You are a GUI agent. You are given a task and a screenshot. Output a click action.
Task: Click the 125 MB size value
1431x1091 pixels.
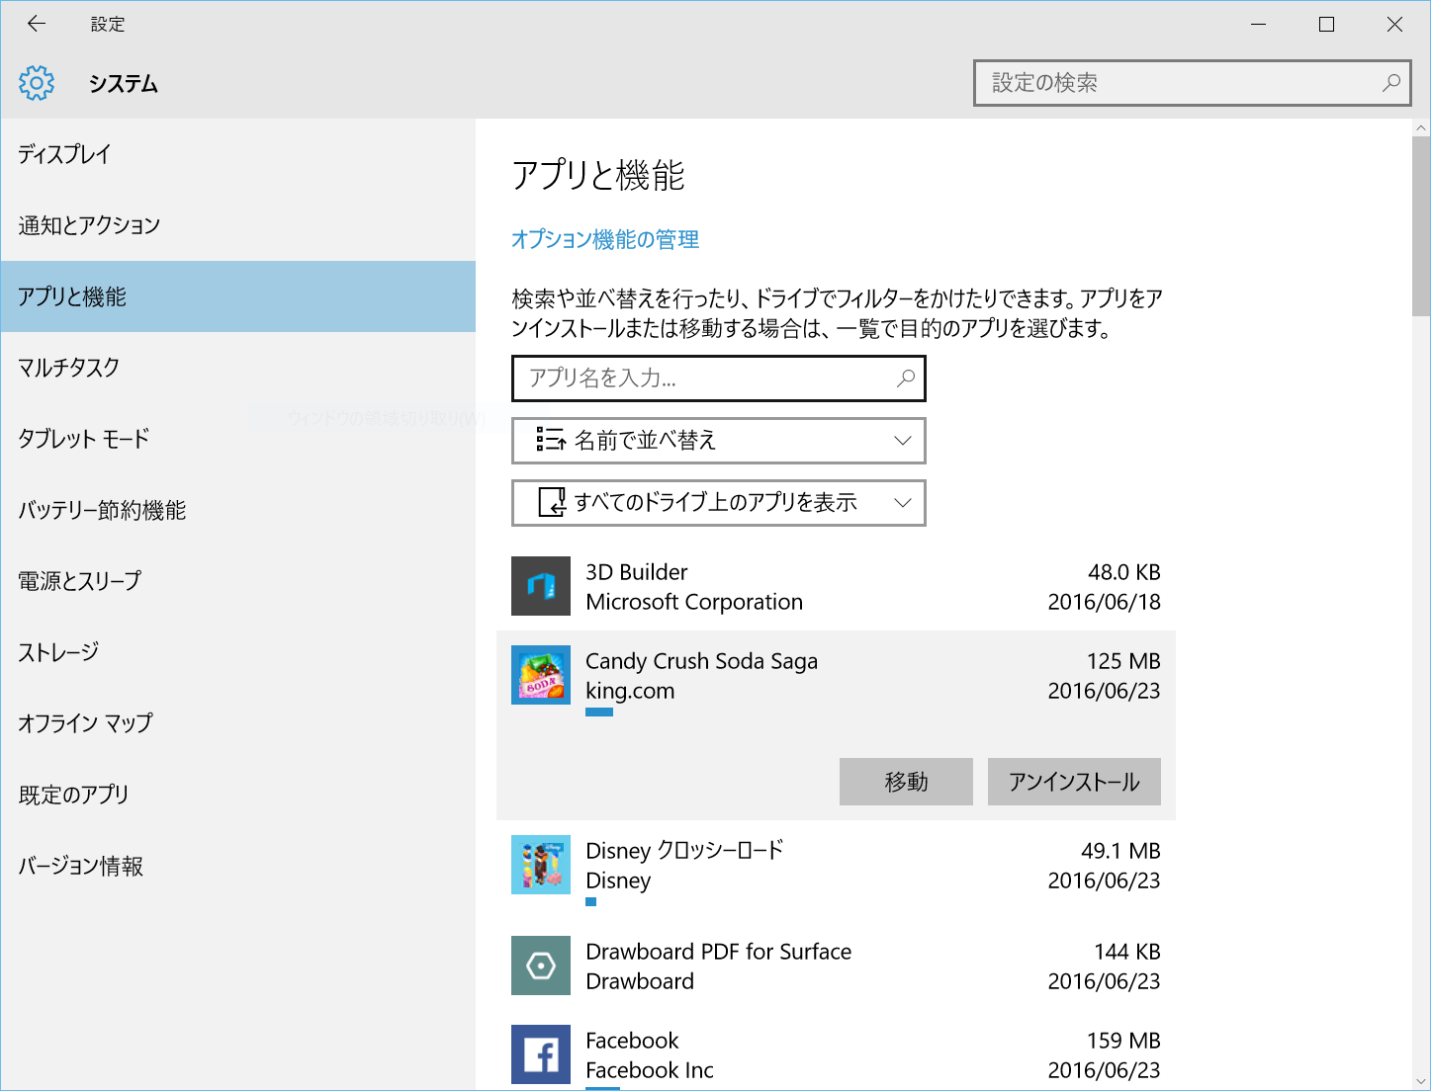tap(1123, 661)
